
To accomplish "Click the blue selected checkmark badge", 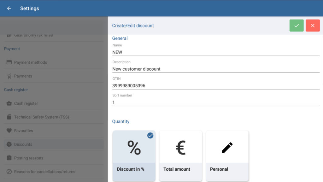I will tap(150, 135).
